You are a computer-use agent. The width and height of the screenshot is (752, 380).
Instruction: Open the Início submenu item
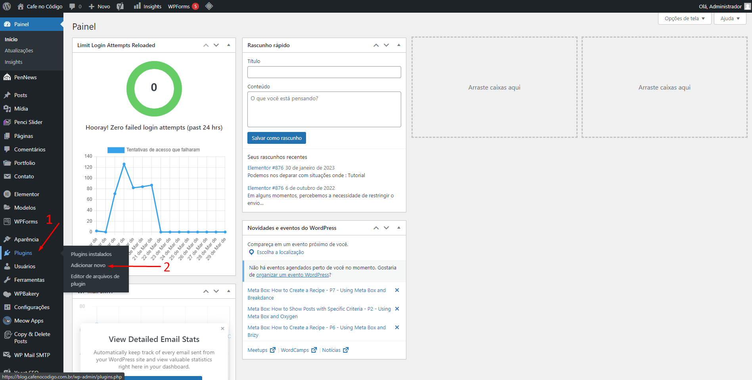(11, 39)
